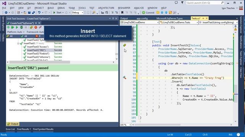This screenshot has height=137, width=245.
Task: Click the Quick Launch search field
Action: [205, 3]
